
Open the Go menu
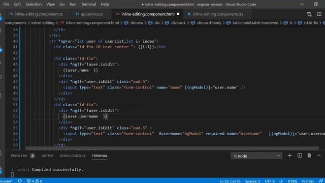pyautogui.click(x=62, y=4)
